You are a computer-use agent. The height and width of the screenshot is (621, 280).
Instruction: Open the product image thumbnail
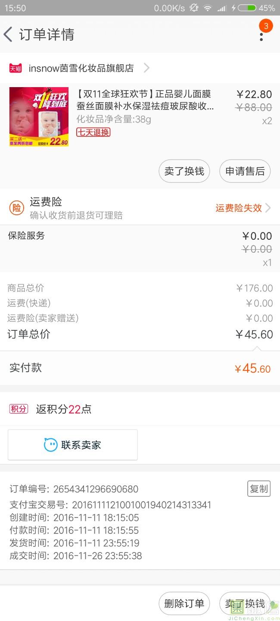(39, 117)
